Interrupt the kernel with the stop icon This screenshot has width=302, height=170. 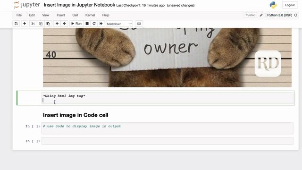[x=87, y=24]
